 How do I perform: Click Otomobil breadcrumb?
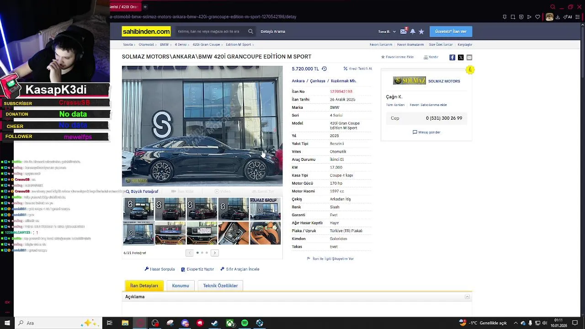click(146, 45)
